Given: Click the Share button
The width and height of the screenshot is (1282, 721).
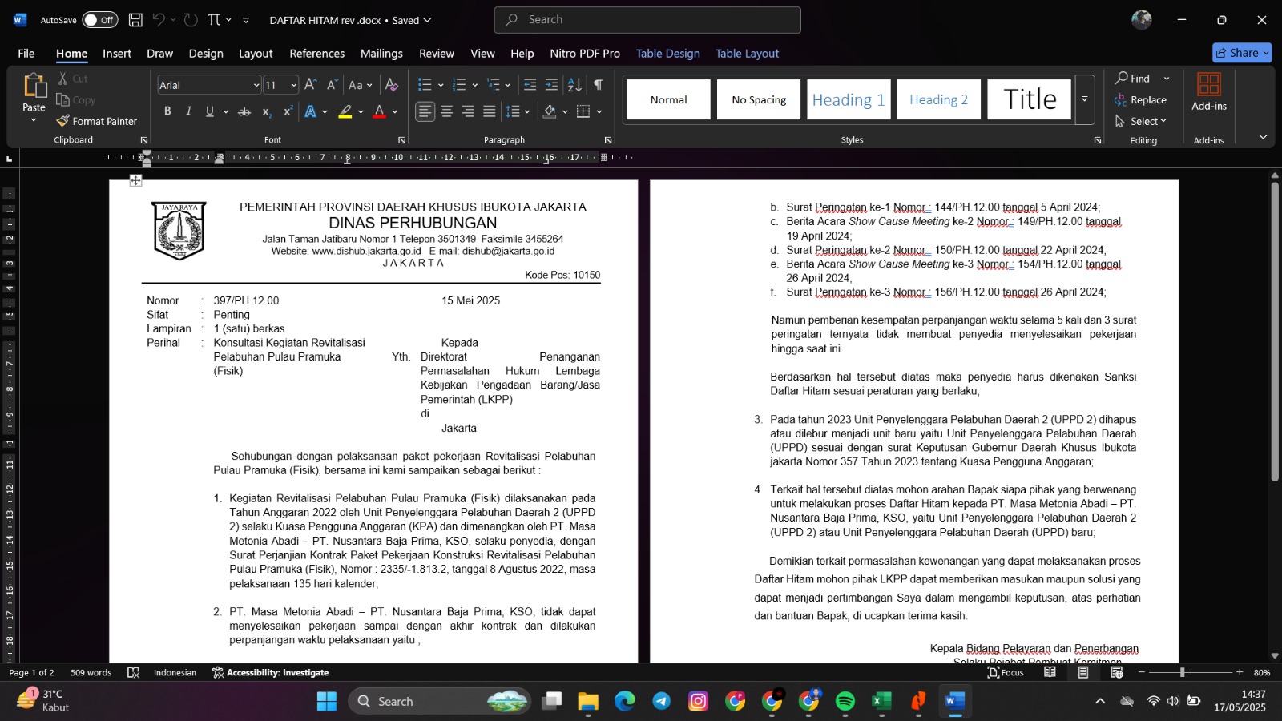Looking at the screenshot, I should (1242, 53).
